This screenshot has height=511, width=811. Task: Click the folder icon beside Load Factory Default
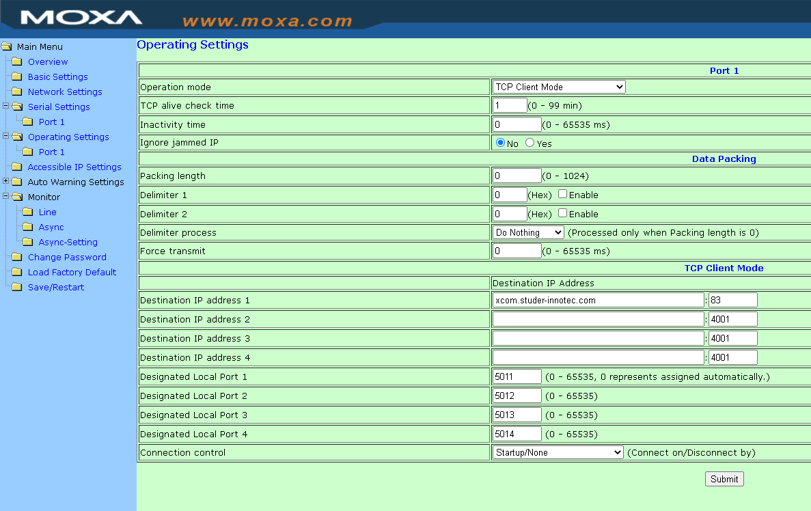click(17, 271)
